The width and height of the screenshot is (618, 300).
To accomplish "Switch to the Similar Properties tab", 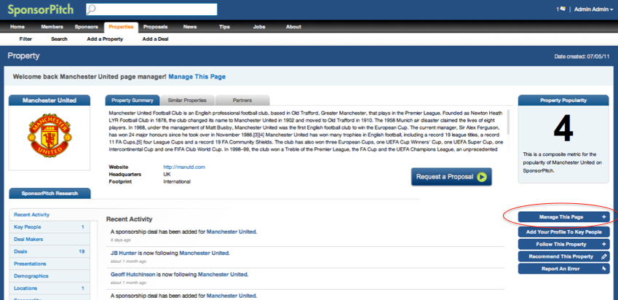I will point(187,100).
